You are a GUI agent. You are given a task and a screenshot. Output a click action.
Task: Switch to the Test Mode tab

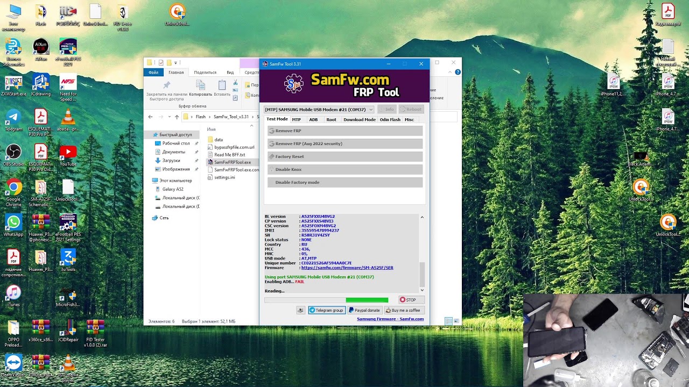[x=277, y=119]
